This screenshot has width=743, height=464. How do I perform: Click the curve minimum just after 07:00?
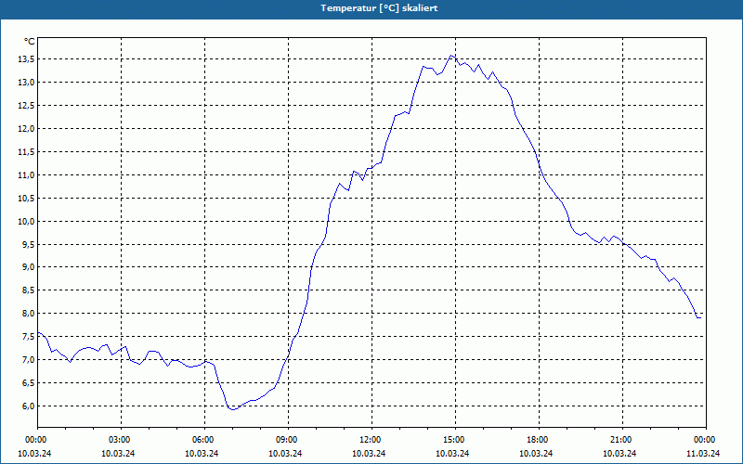tap(233, 409)
